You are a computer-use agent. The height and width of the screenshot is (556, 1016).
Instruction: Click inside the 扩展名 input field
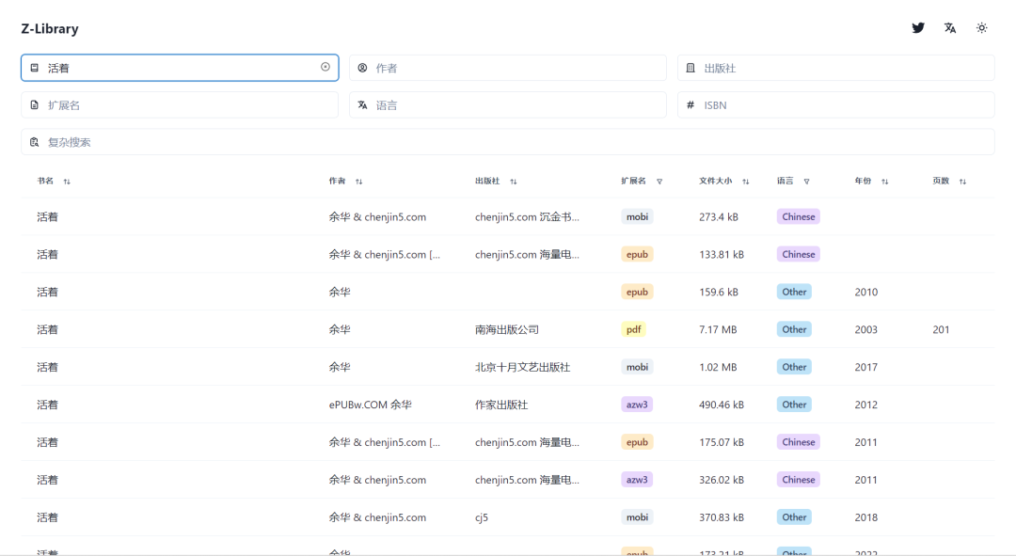click(x=179, y=104)
